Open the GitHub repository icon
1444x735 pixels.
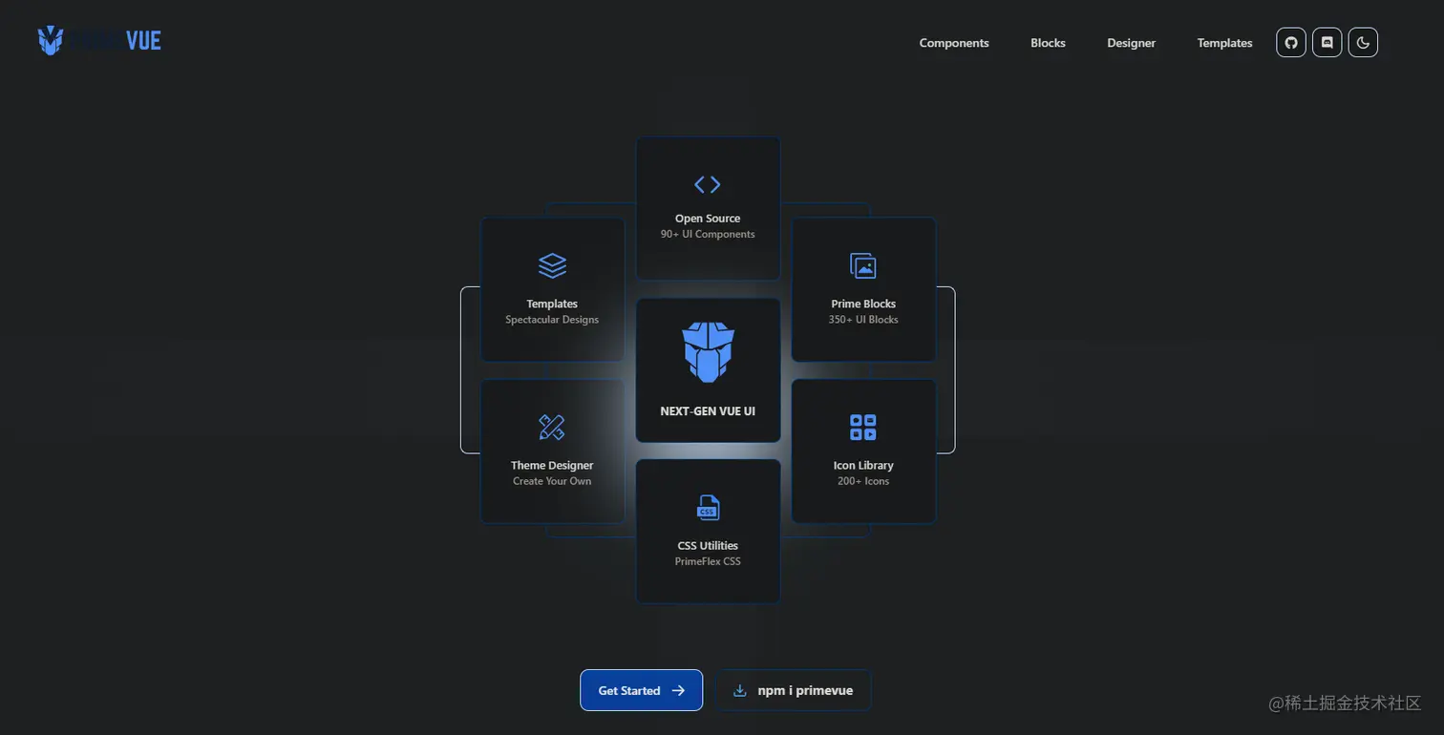[1291, 42]
